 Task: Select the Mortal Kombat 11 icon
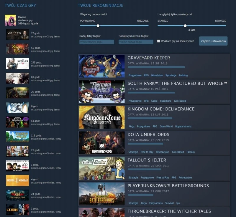tap(17, 180)
